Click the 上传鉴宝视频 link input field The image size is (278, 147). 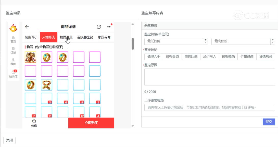click(x=210, y=107)
